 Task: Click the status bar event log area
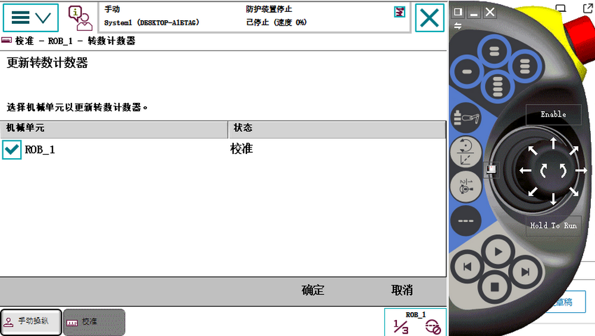254,17
